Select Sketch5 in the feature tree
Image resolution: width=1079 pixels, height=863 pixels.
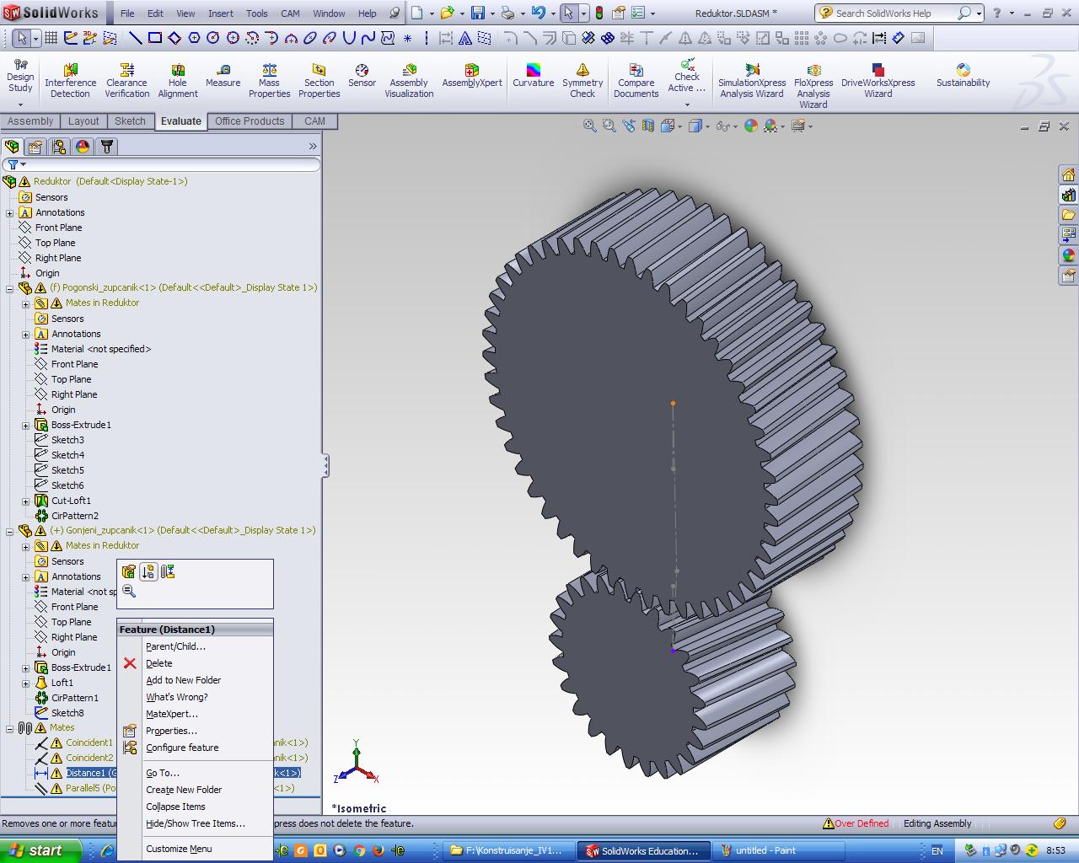pos(67,470)
